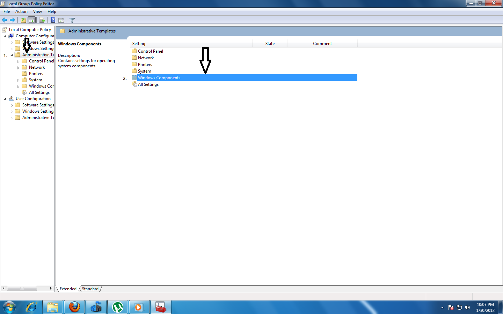Open the Windows Start orb
Image resolution: width=503 pixels, height=314 pixels.
(x=9, y=307)
